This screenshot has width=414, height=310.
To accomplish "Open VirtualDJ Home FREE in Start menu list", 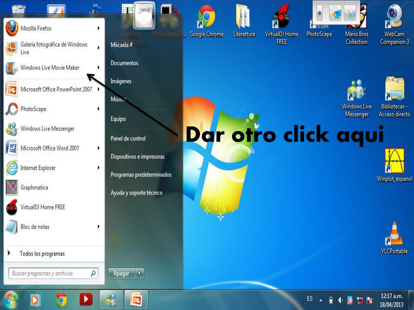I will (x=54, y=207).
